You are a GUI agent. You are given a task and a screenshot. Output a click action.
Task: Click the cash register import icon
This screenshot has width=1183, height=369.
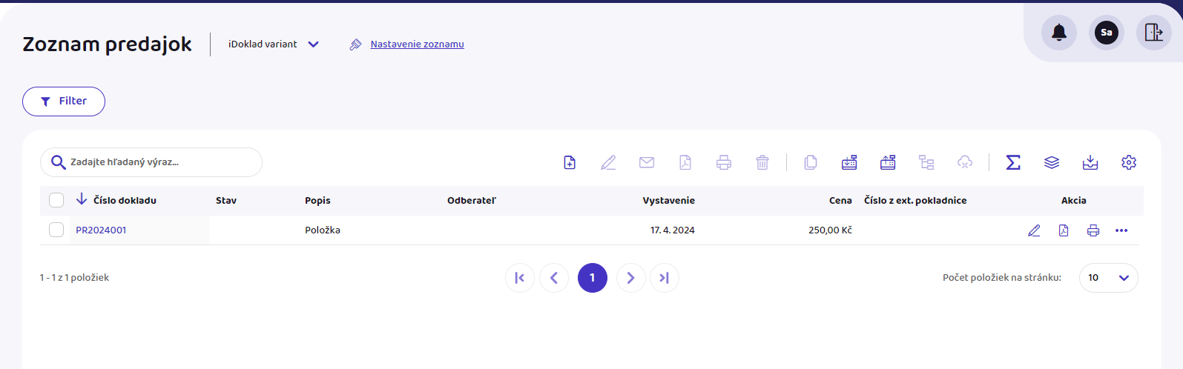coord(849,162)
